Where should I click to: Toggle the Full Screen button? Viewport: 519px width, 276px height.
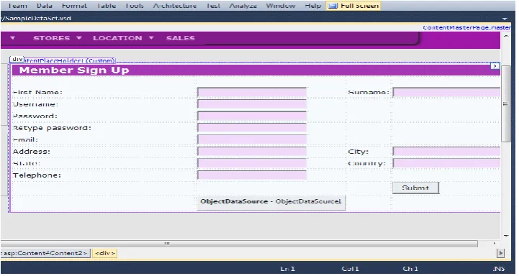coord(353,6)
